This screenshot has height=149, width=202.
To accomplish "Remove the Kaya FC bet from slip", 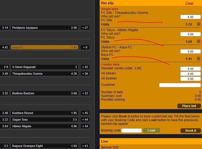I will coord(199,59).
